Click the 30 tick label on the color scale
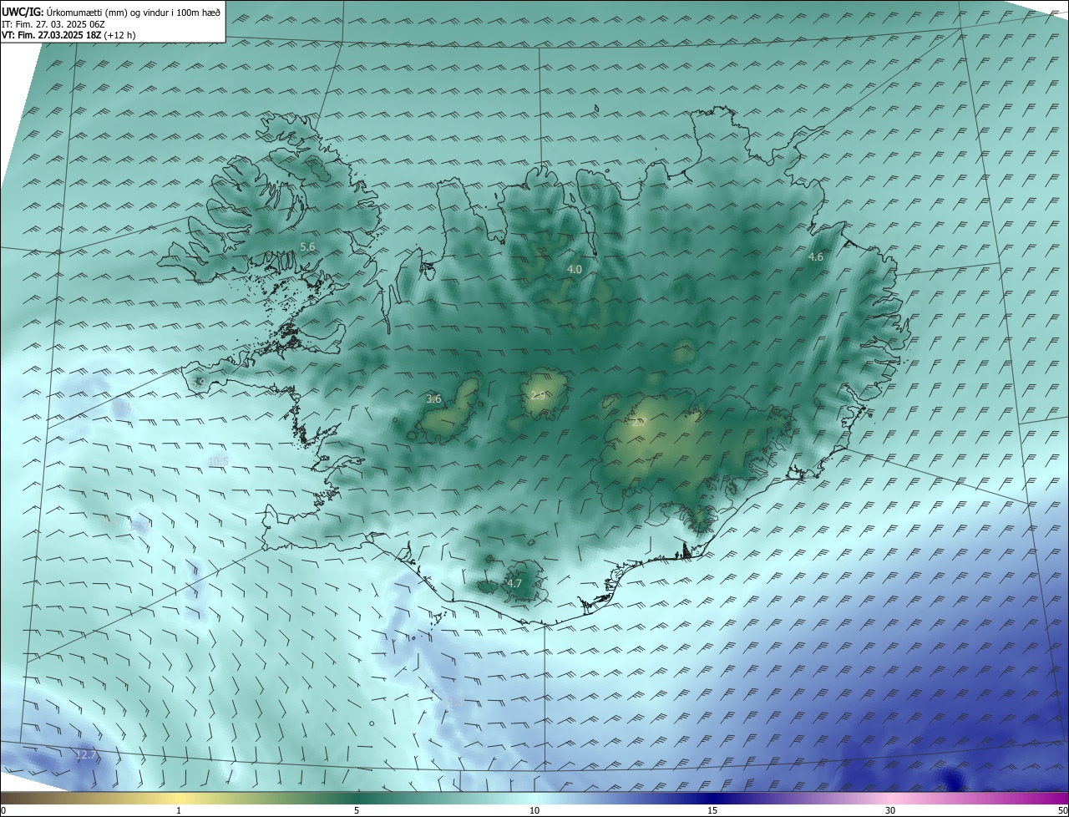The height and width of the screenshot is (817, 1069). (x=890, y=810)
